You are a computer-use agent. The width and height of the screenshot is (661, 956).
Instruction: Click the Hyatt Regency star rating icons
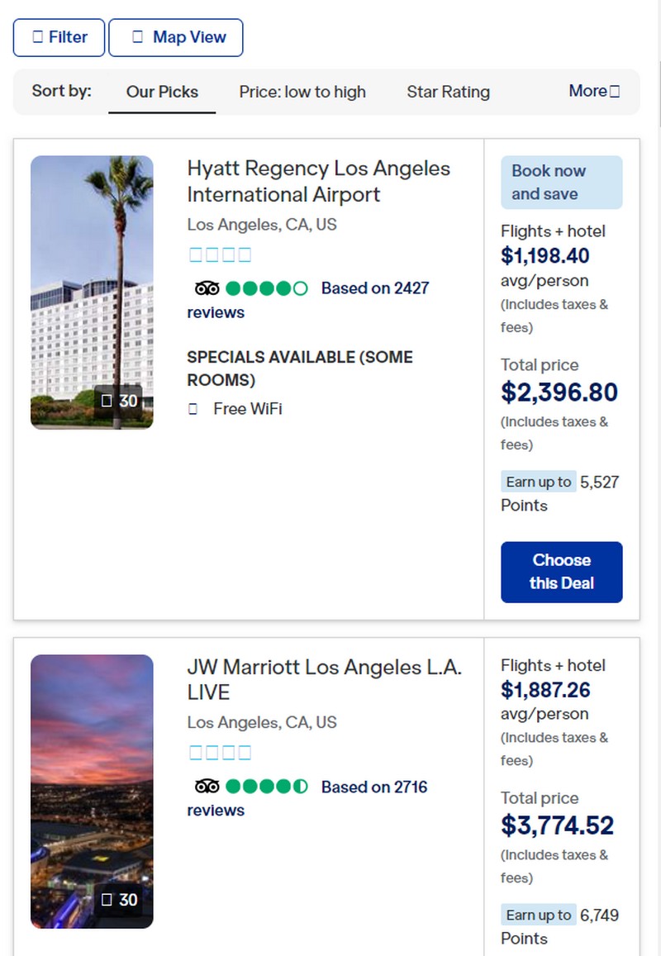(220, 254)
